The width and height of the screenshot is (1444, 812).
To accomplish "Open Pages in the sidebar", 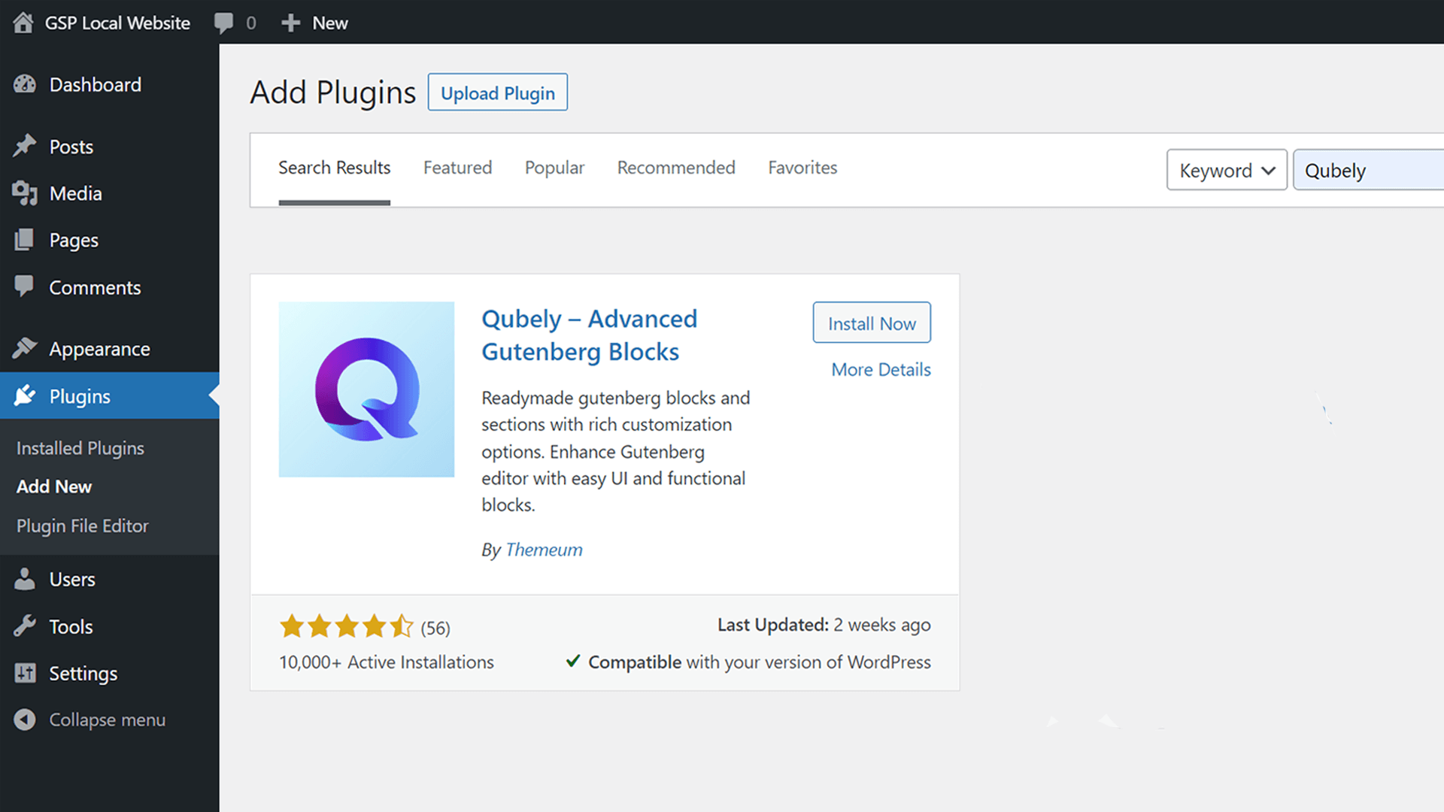I will coord(74,240).
